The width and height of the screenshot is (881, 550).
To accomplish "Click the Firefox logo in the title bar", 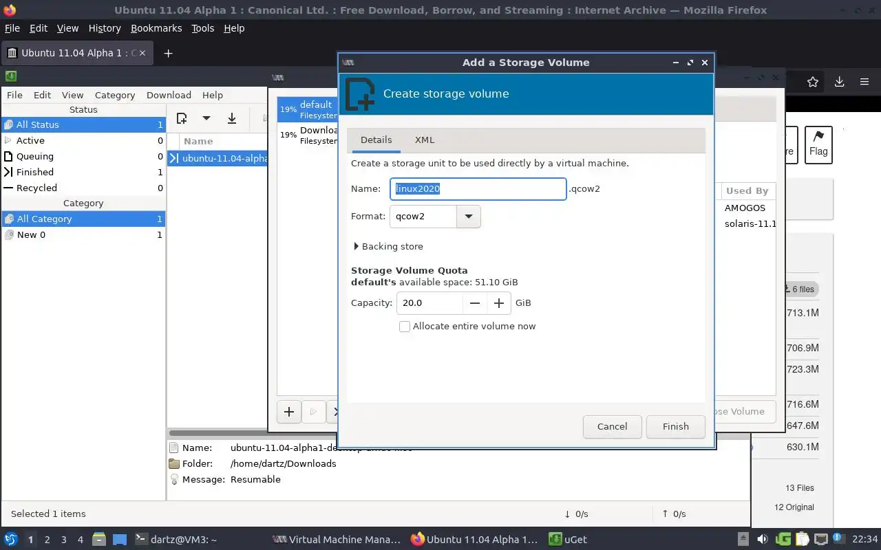I will pos(9,10).
